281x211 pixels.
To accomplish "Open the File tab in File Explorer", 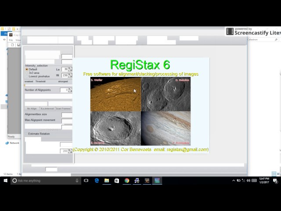I will 4,33.
